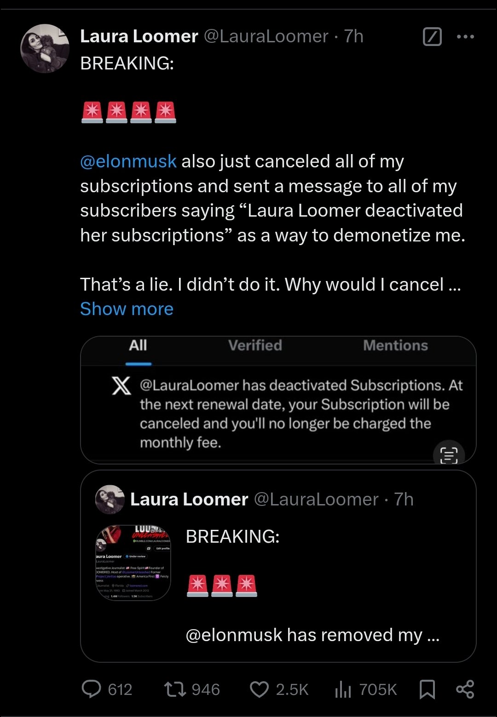
Task: Like the post with the heart icon
Action: pos(259,689)
